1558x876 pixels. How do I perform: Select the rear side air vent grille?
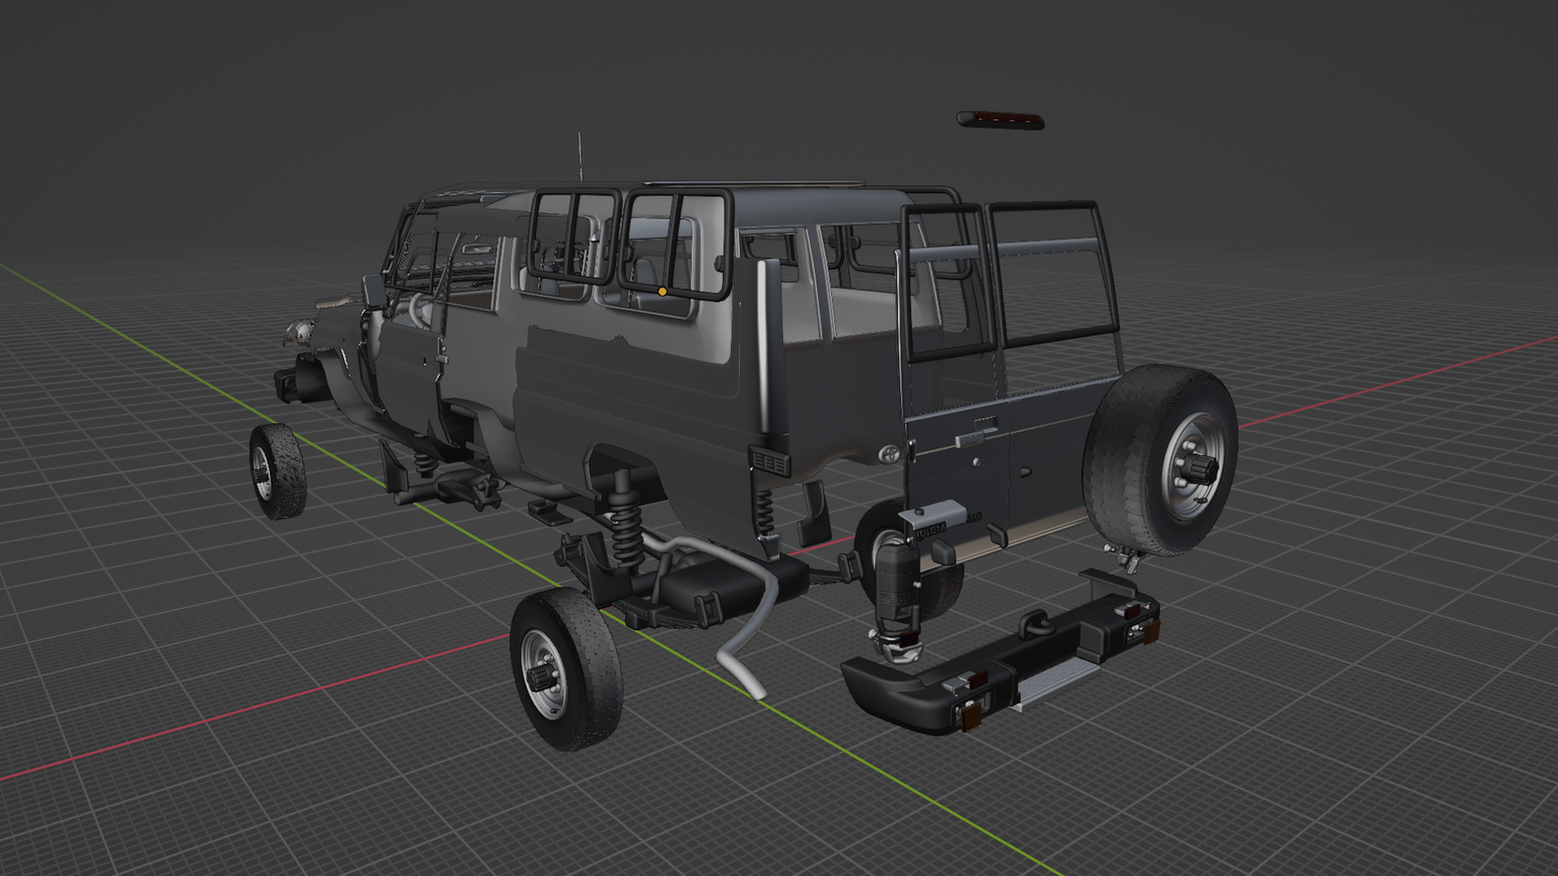(769, 462)
